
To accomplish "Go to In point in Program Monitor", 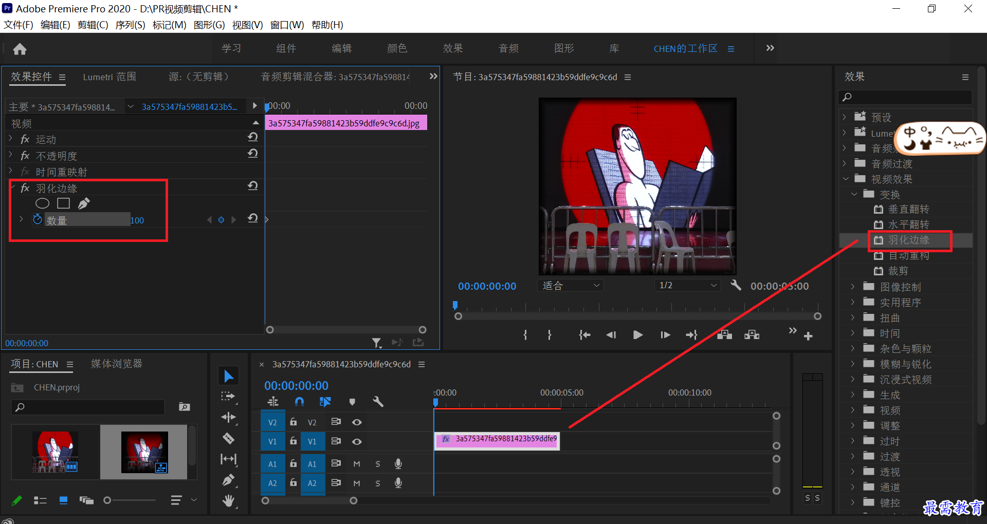I will click(x=584, y=335).
